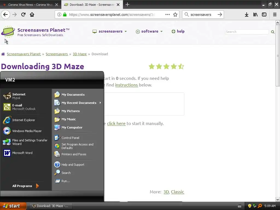
Task: Rate with the fifth star
Action: coord(181,66)
